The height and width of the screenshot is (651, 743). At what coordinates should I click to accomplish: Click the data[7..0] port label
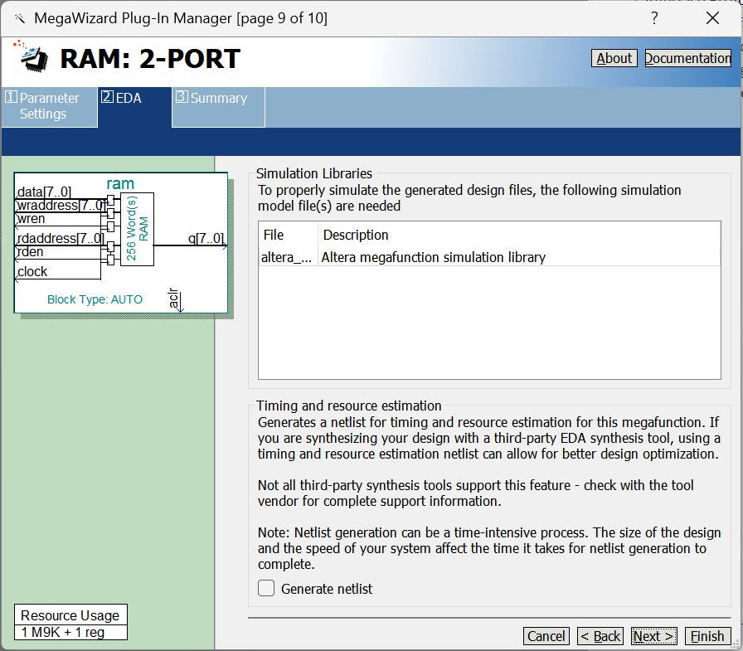[x=44, y=192]
